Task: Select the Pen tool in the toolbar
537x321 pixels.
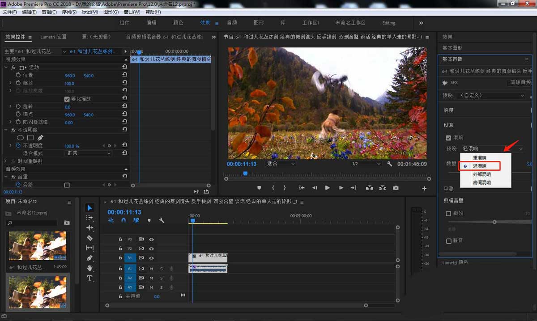Action: [89, 258]
